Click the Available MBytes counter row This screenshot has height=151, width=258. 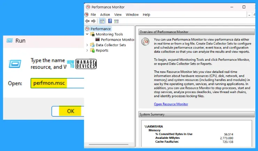pos(194,138)
